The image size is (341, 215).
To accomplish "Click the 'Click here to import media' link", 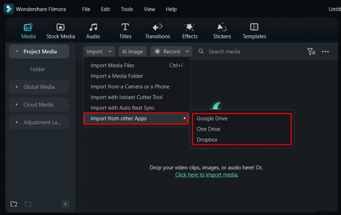I will (x=207, y=175).
